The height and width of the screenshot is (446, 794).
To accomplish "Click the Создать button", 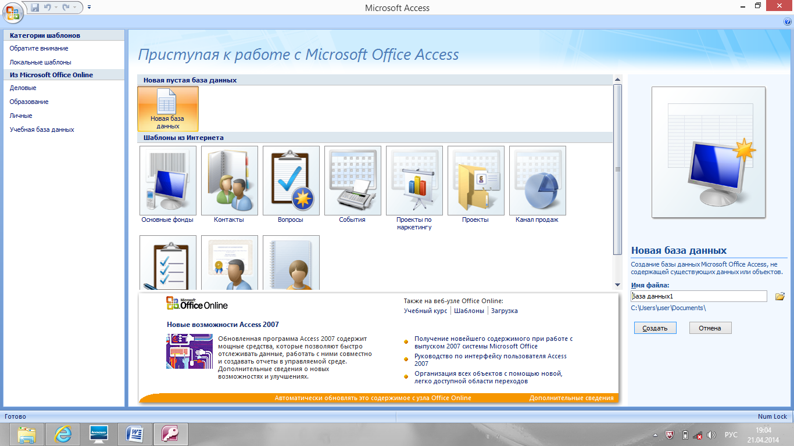I will coord(655,328).
